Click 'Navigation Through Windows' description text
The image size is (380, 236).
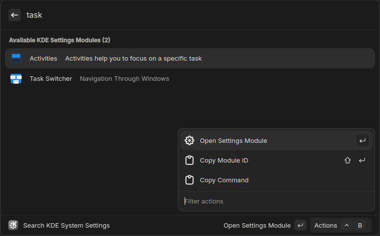pyautogui.click(x=124, y=79)
